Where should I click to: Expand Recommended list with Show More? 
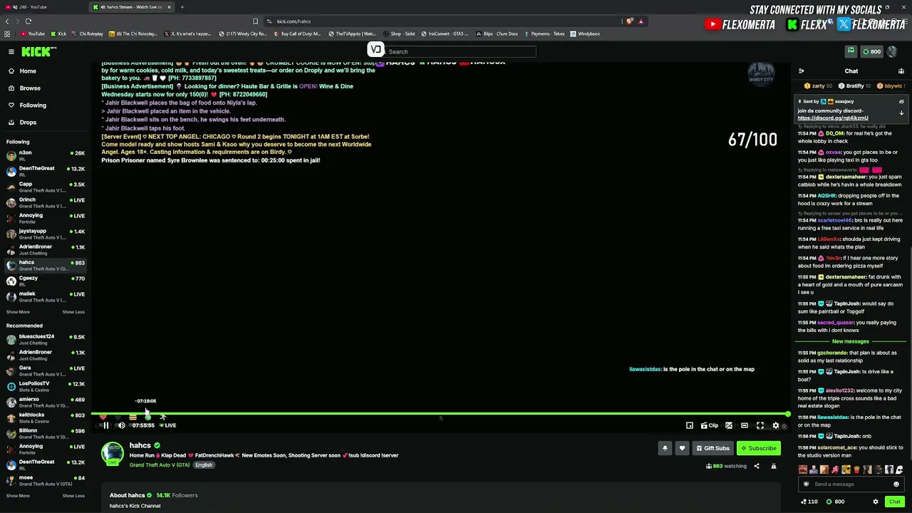coord(18,496)
